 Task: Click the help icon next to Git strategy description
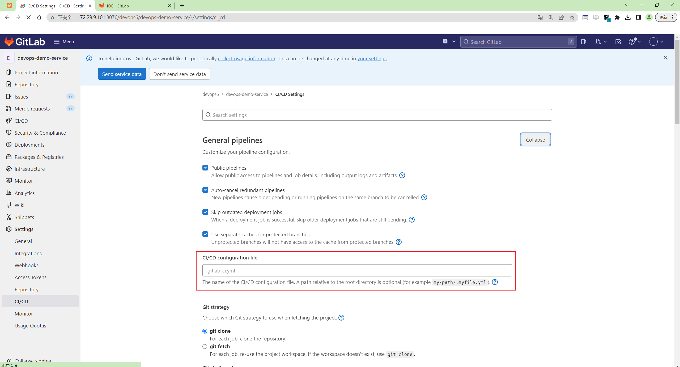click(341, 318)
